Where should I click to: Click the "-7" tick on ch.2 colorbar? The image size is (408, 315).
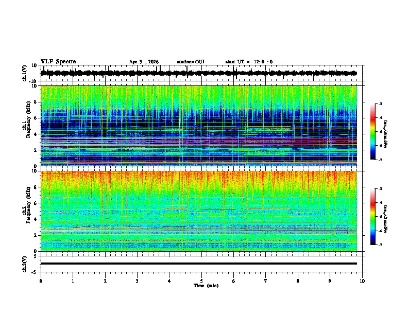(x=380, y=245)
